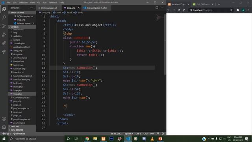Click the Chrome address bar

pos(210,10)
